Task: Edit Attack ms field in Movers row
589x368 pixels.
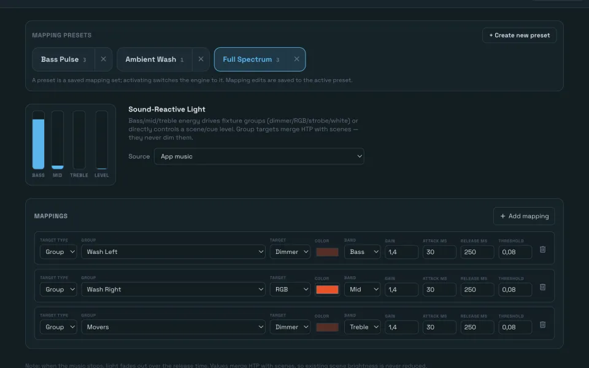Action: pos(439,327)
